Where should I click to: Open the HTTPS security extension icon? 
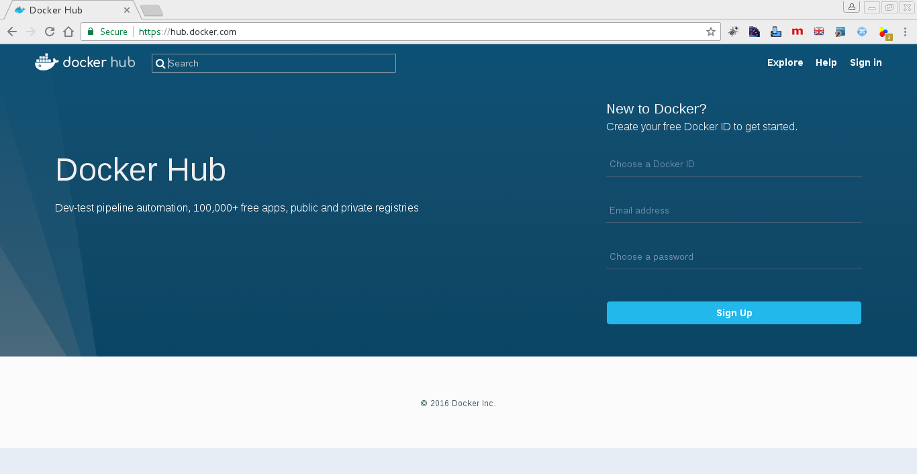(x=840, y=31)
